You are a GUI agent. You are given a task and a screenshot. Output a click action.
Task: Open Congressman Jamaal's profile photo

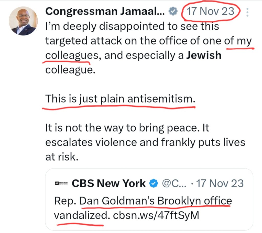pos(24,21)
